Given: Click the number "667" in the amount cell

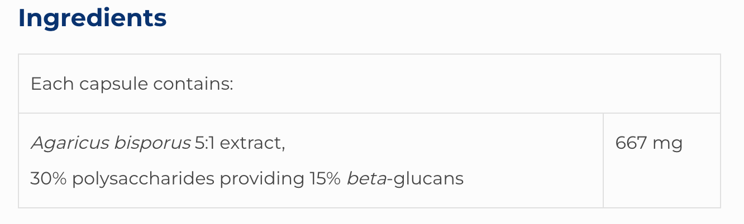Looking at the screenshot, I should 629,144.
